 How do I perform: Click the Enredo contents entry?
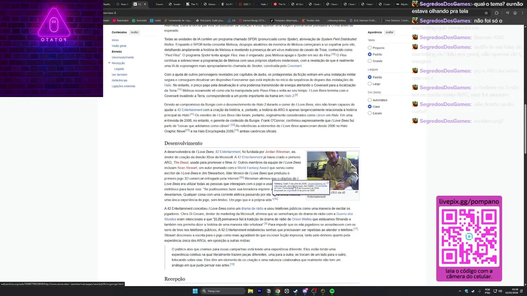pyautogui.click(x=117, y=52)
